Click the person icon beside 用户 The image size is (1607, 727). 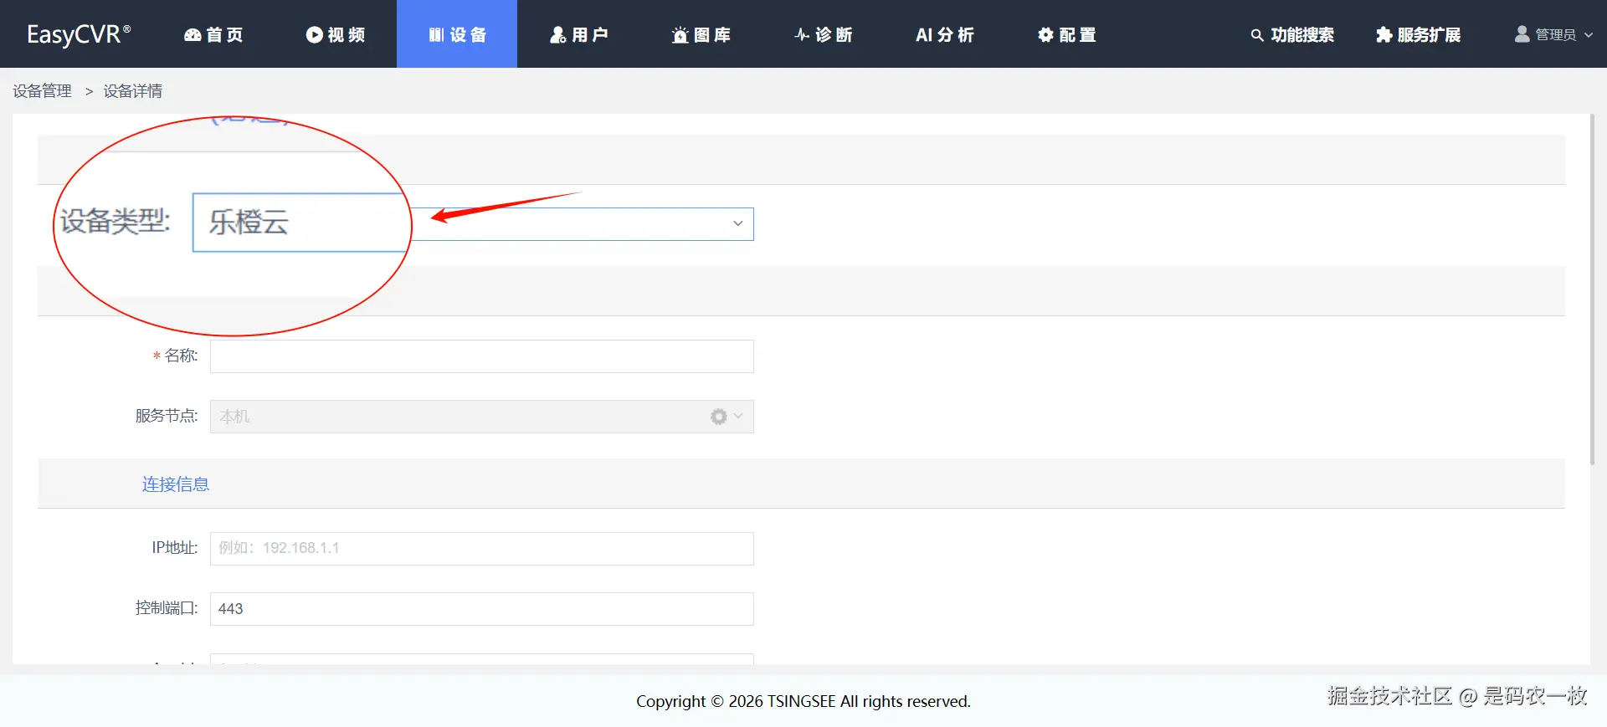pos(557,34)
